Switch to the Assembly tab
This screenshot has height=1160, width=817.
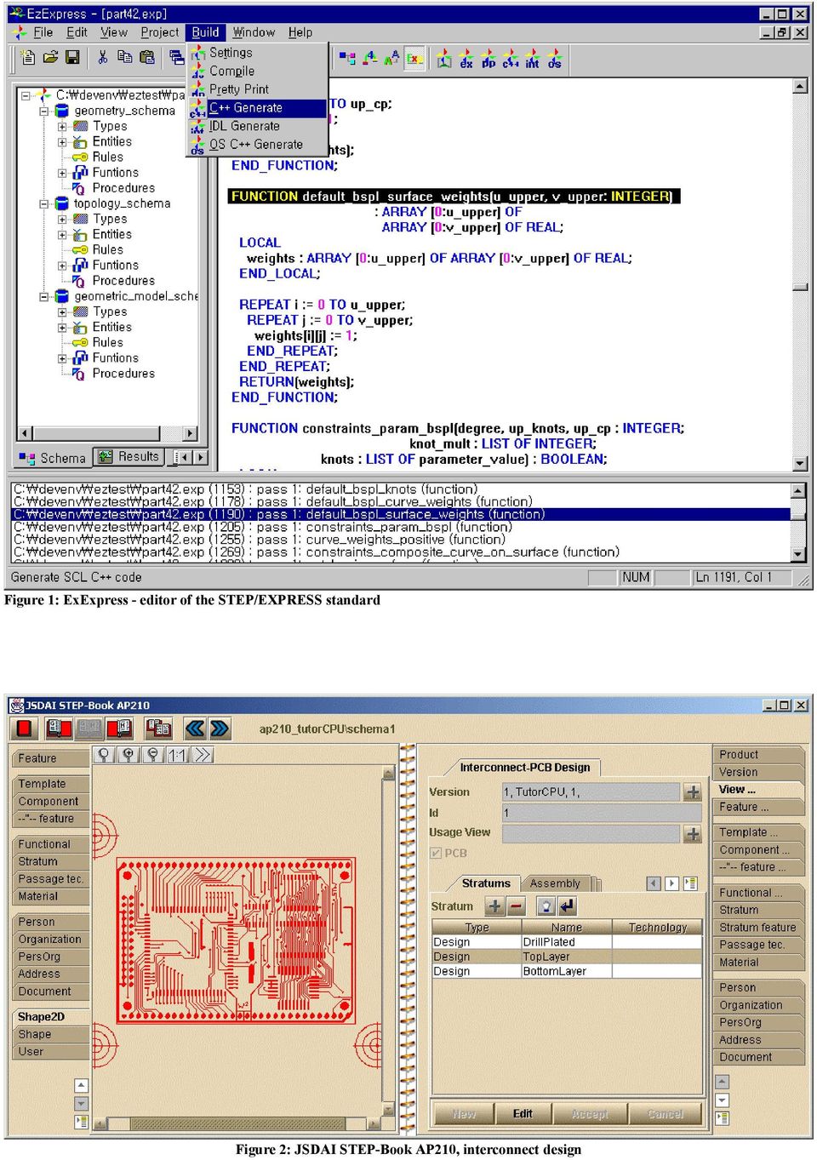point(555,883)
